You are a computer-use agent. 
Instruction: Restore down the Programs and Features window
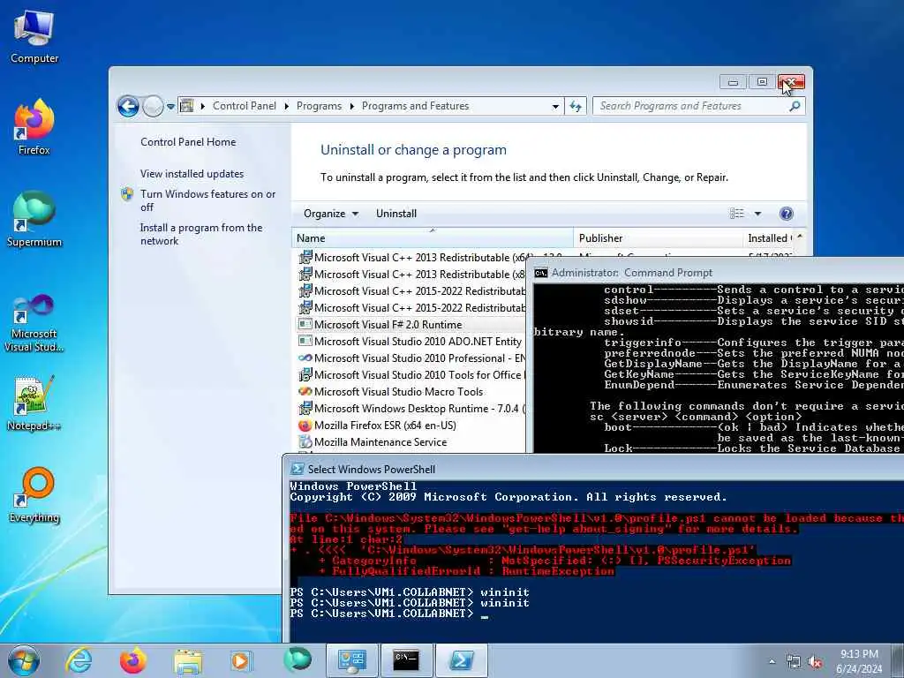click(x=762, y=82)
